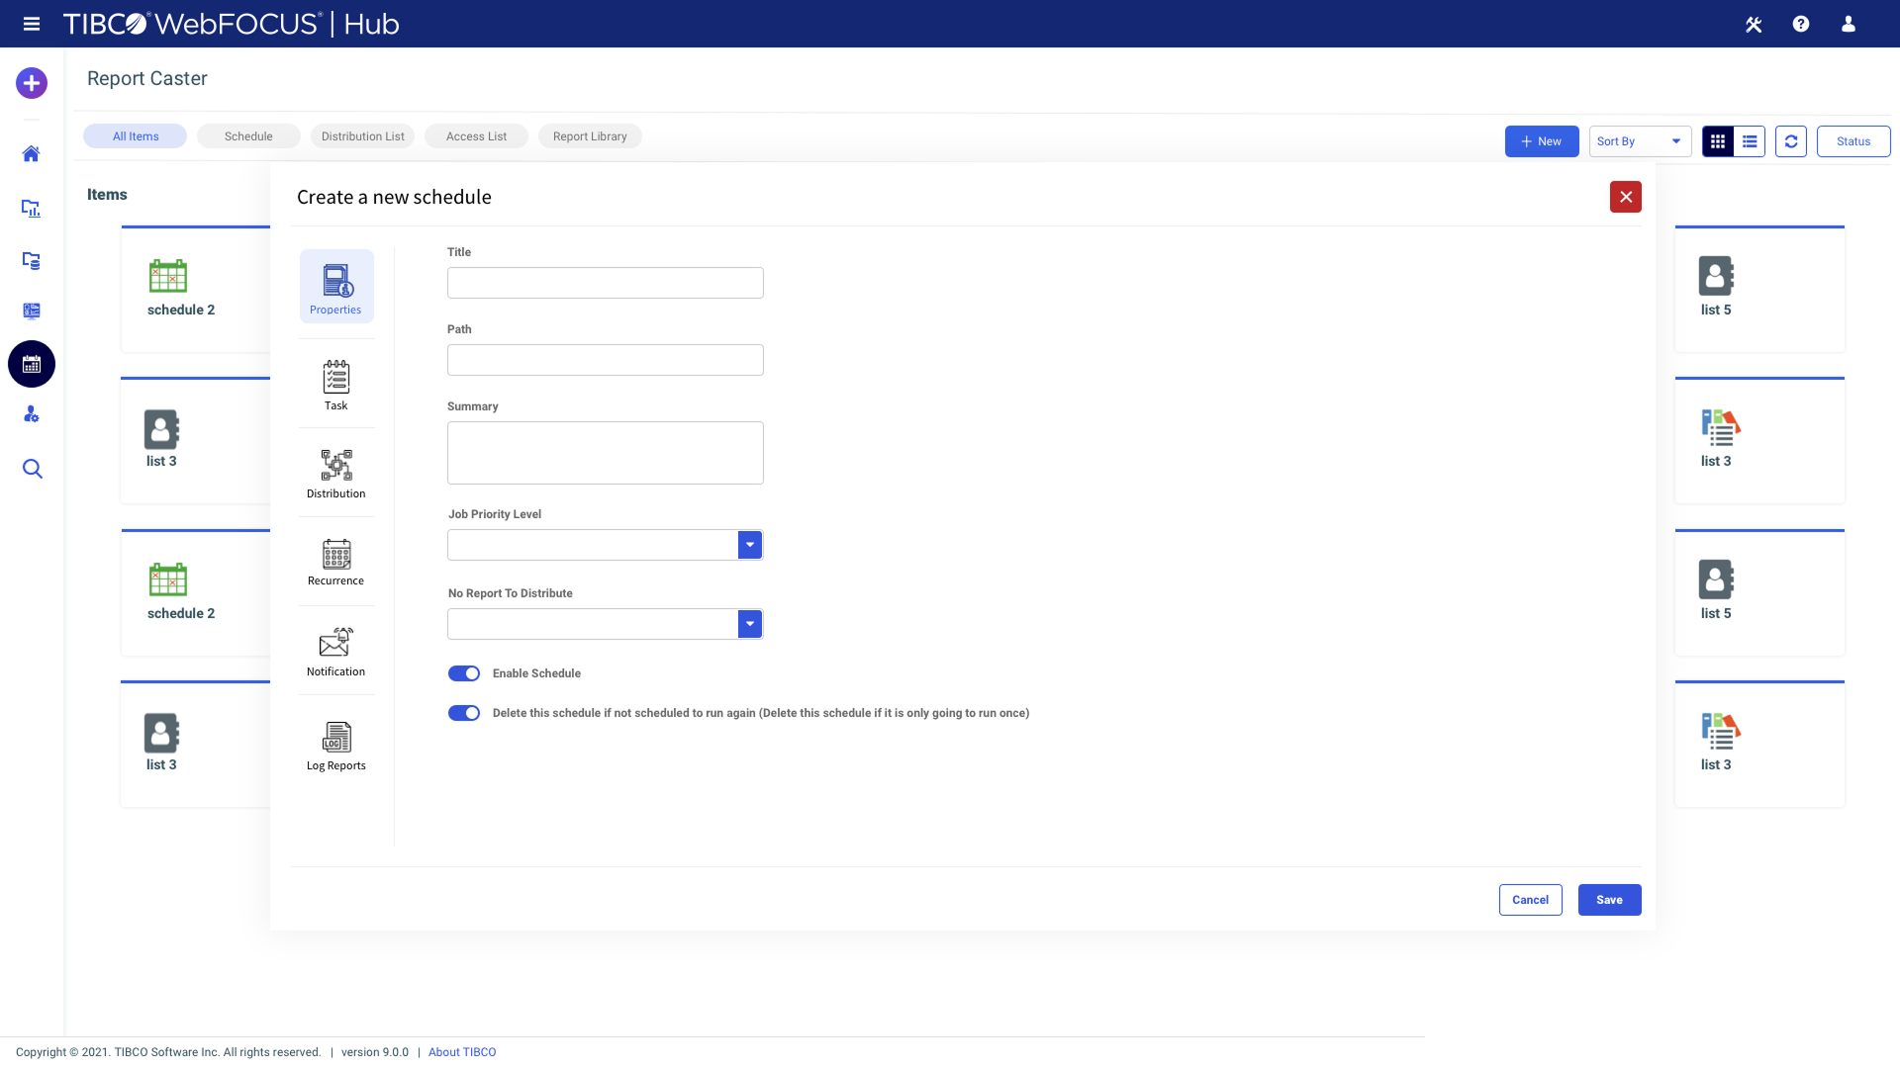Image resolution: width=1900 pixels, height=1068 pixels.
Task: Open the user profile icon
Action: coord(1849,24)
